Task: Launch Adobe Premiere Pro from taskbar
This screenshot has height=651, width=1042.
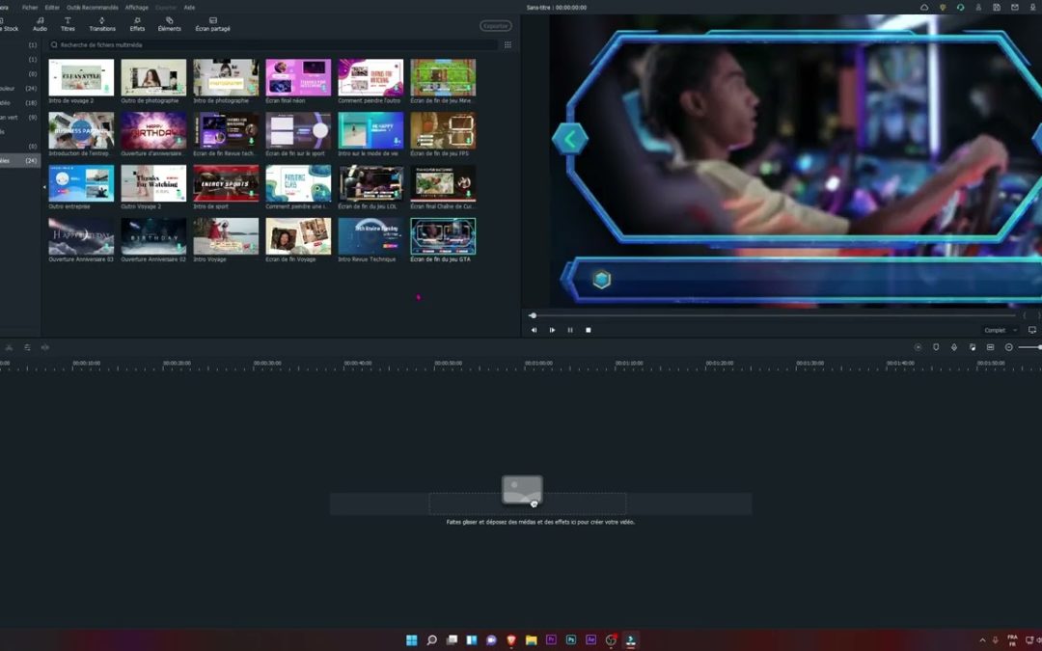Action: 551,640
